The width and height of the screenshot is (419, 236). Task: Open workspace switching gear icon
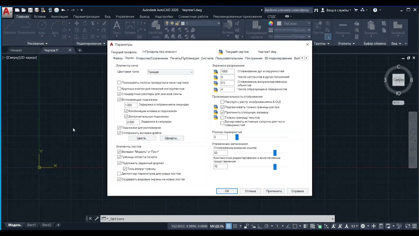(x=363, y=226)
